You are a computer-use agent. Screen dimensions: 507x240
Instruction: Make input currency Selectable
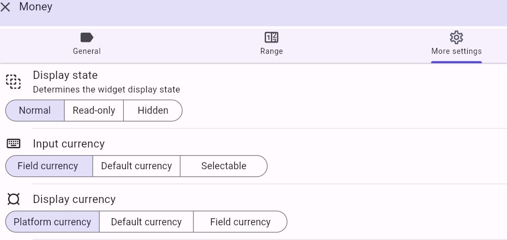[x=224, y=166]
